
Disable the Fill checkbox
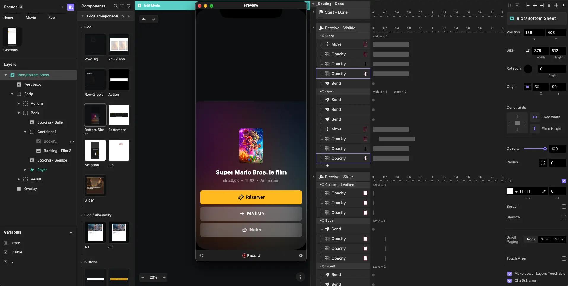coord(564,181)
